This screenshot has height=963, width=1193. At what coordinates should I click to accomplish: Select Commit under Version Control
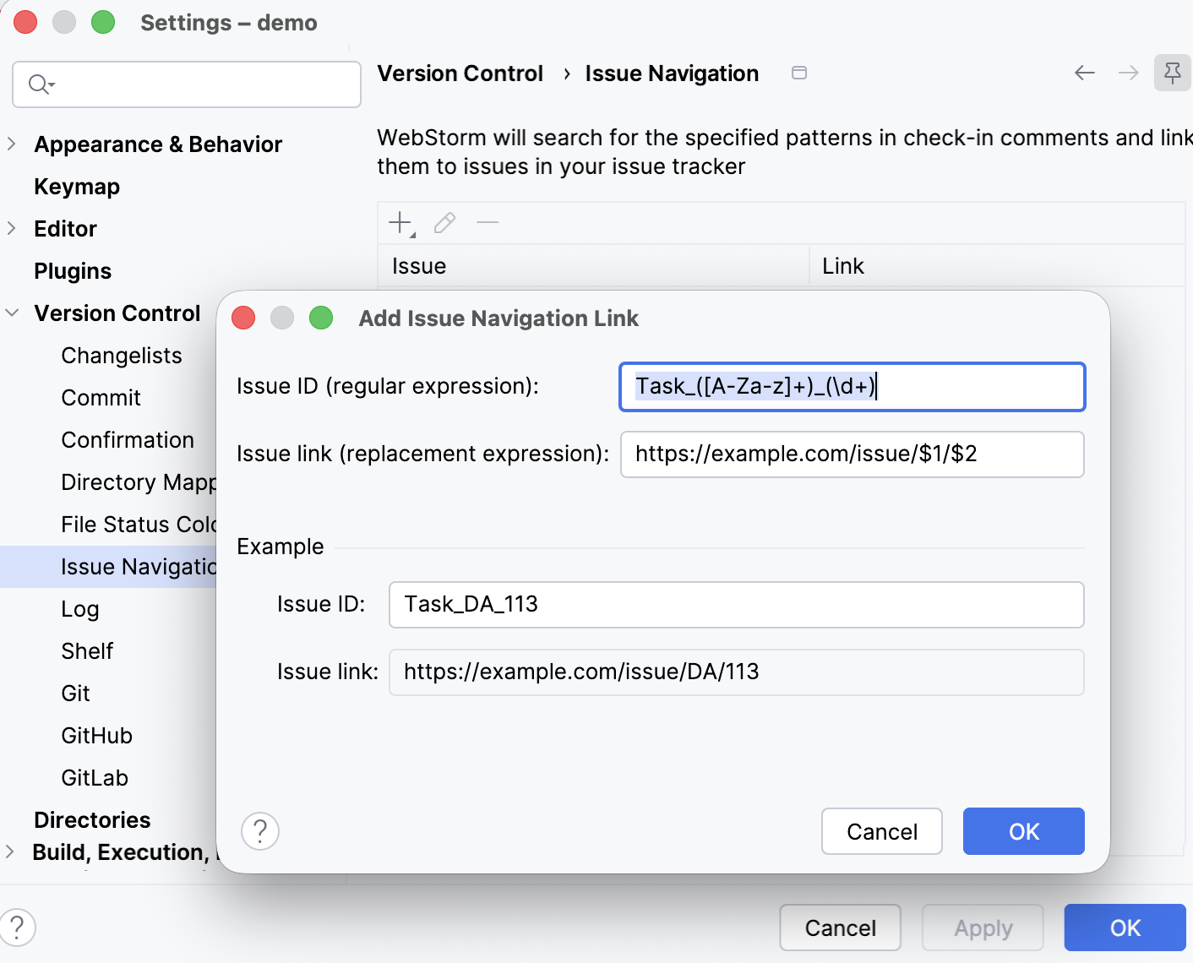tap(101, 398)
